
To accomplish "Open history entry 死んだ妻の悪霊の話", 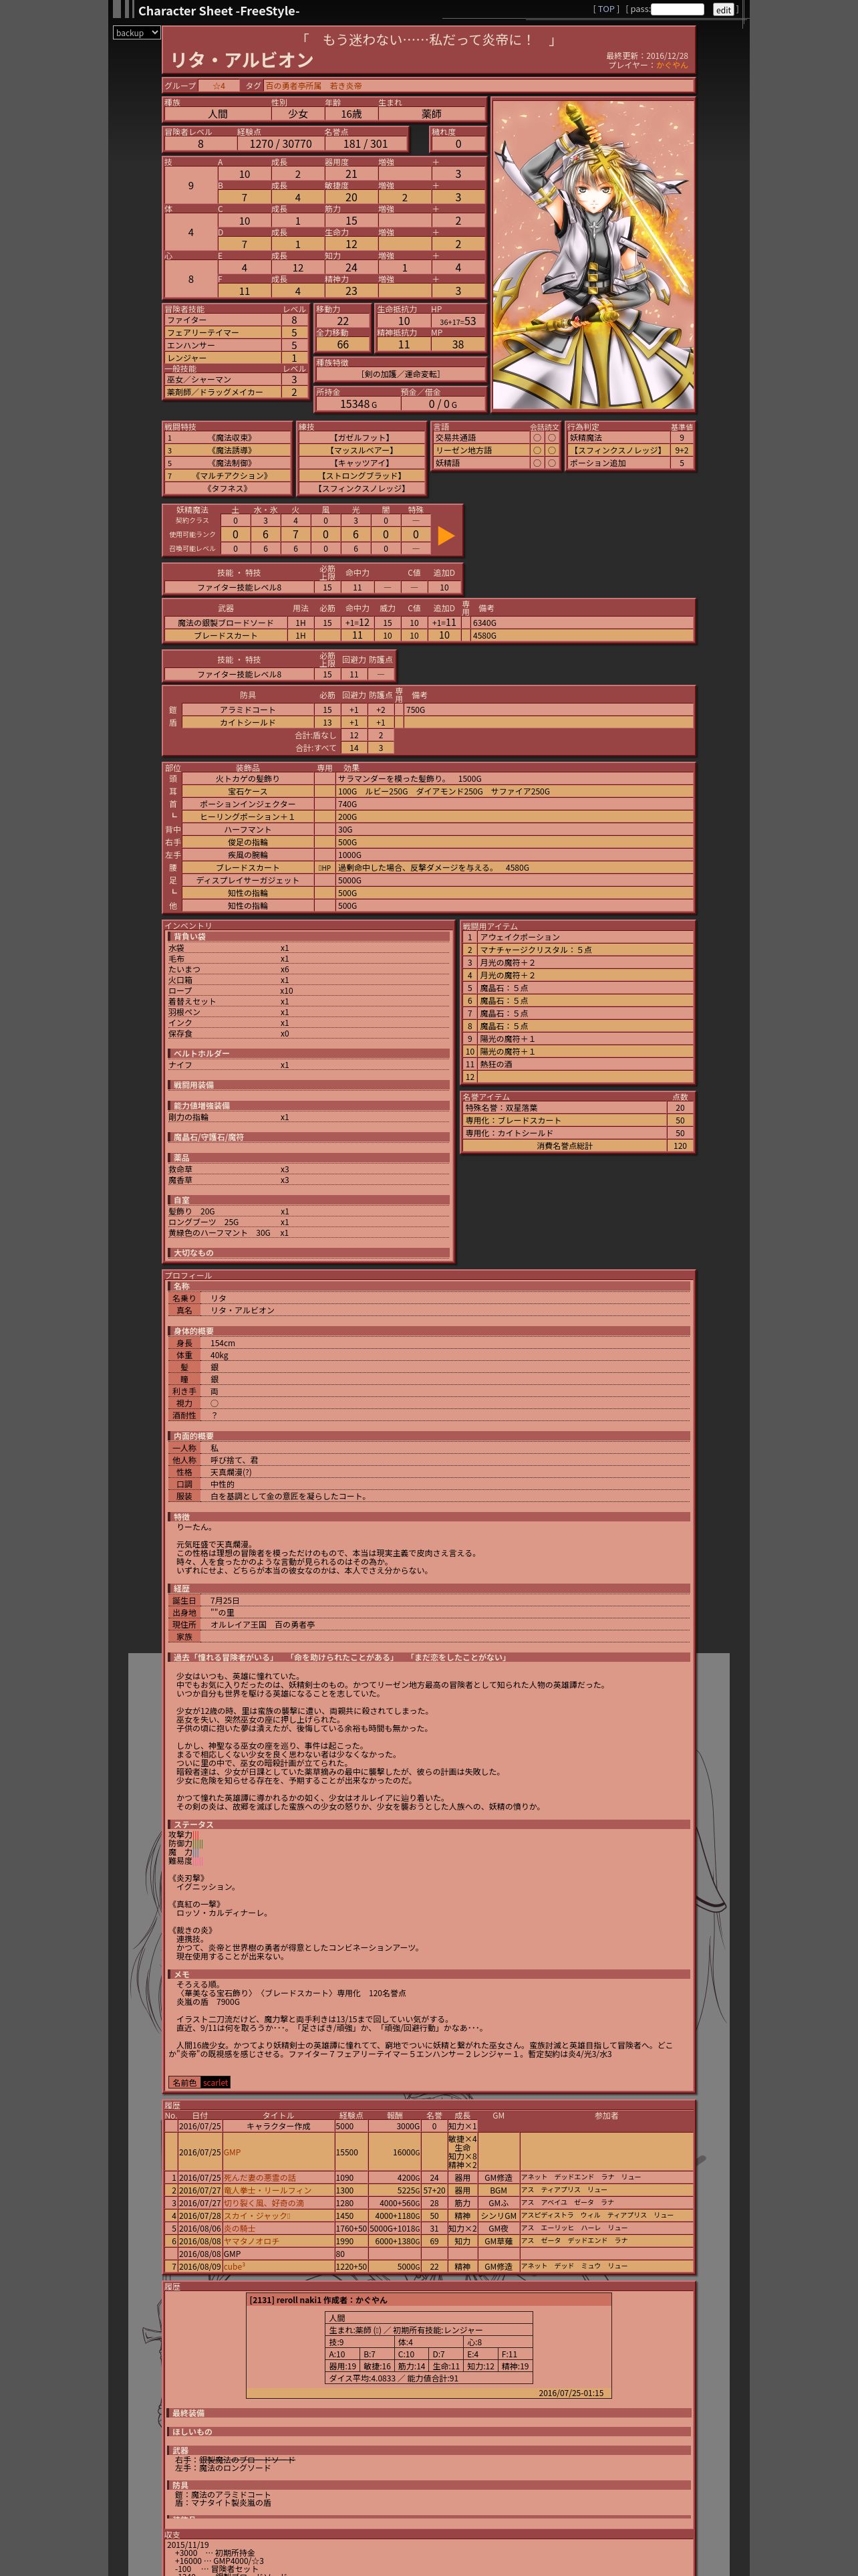I will (260, 2177).
